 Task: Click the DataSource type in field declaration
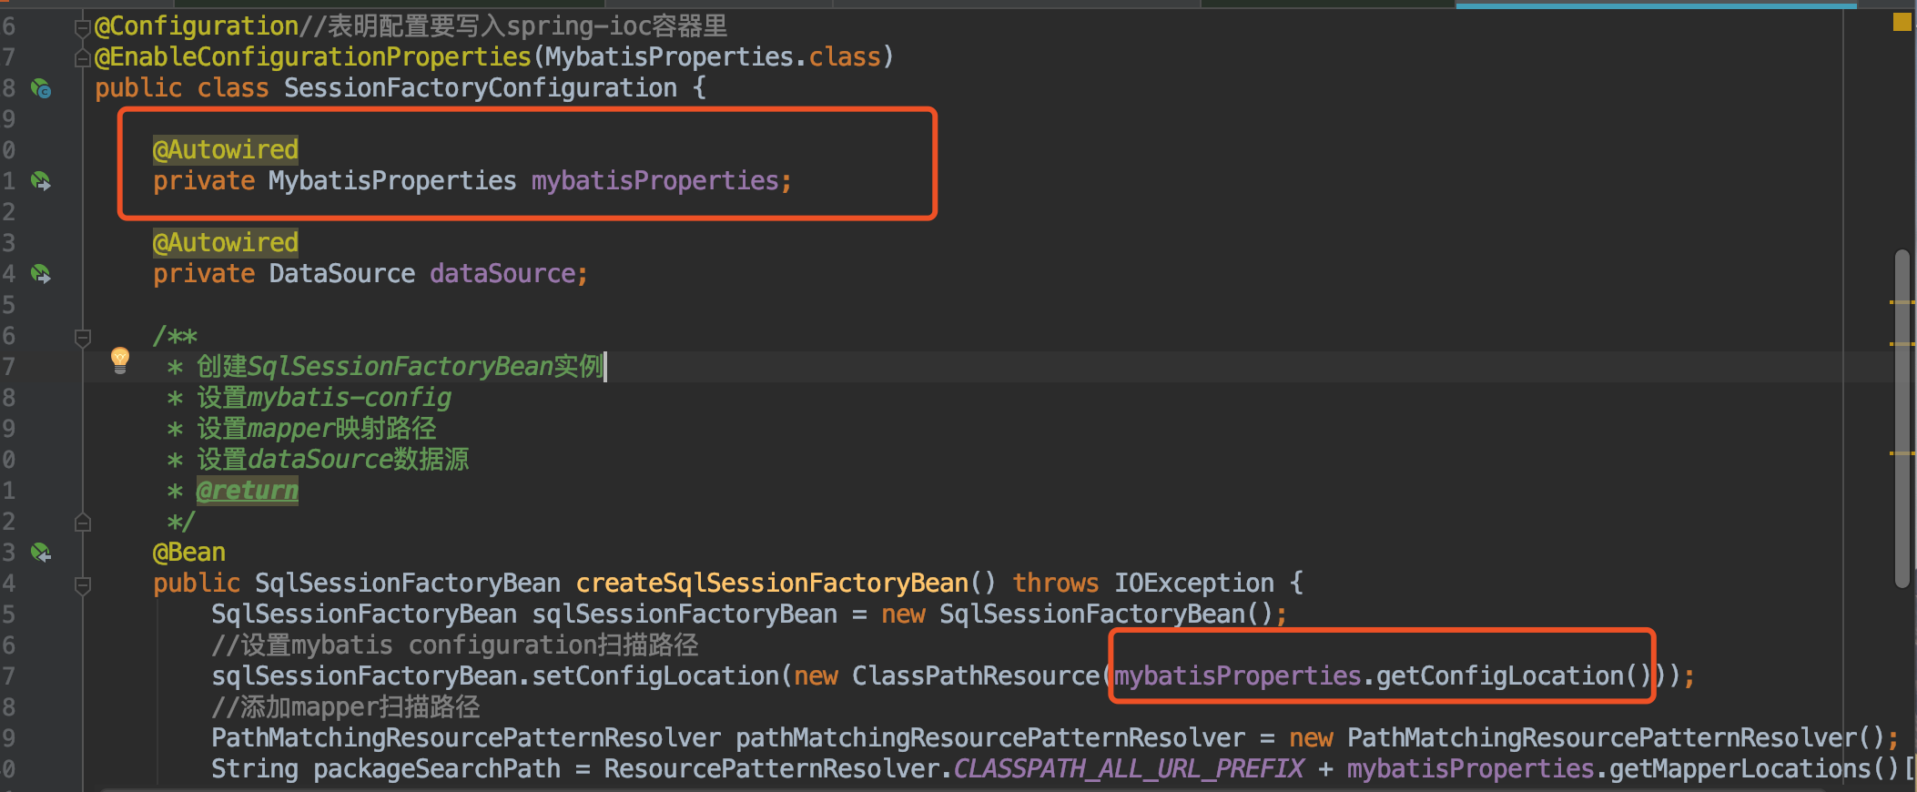pos(342,274)
